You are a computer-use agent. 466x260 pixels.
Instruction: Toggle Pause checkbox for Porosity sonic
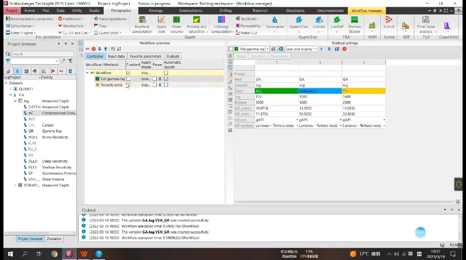tap(155, 85)
